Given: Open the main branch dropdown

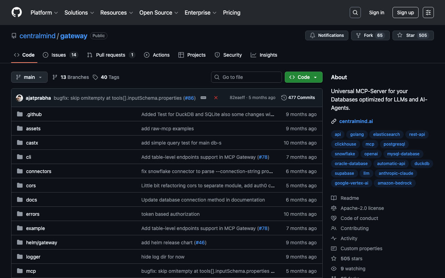Looking at the screenshot, I should [x=29, y=77].
